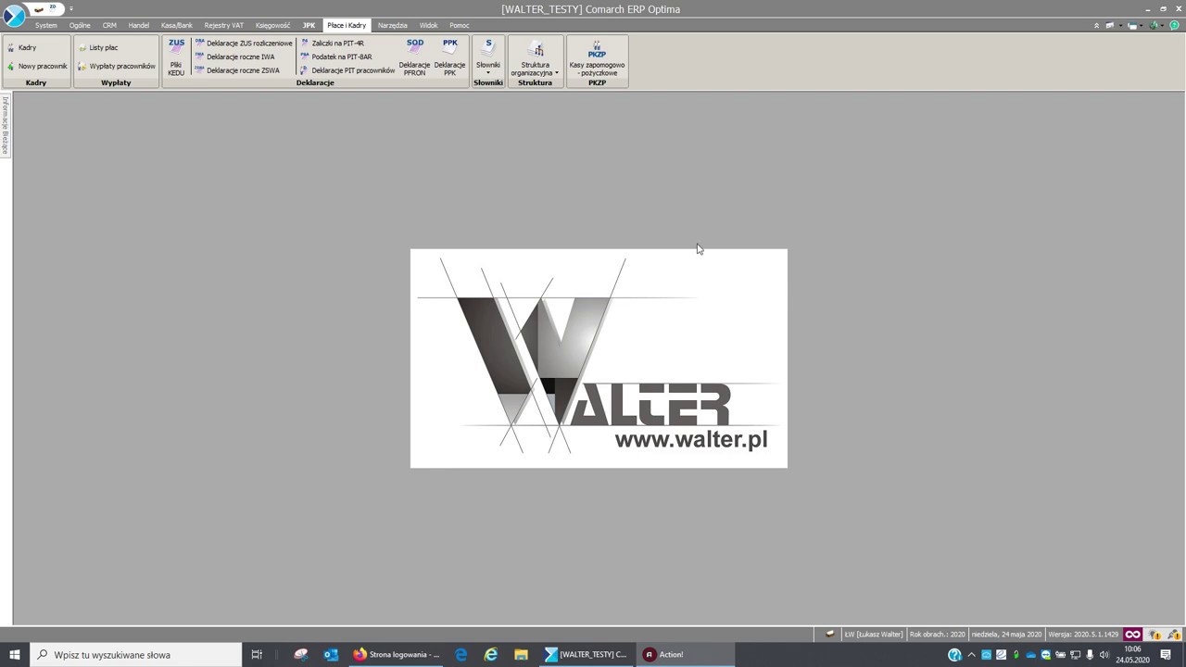Open the Informacje Bieżące side panel
The width and height of the screenshot is (1186, 667).
(x=5, y=125)
